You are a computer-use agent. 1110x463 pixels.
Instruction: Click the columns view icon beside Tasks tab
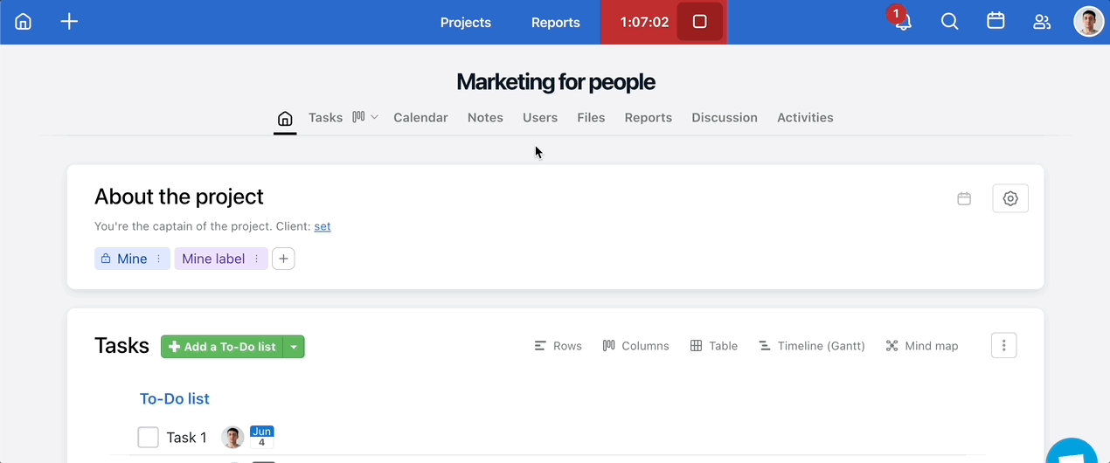[x=358, y=117]
